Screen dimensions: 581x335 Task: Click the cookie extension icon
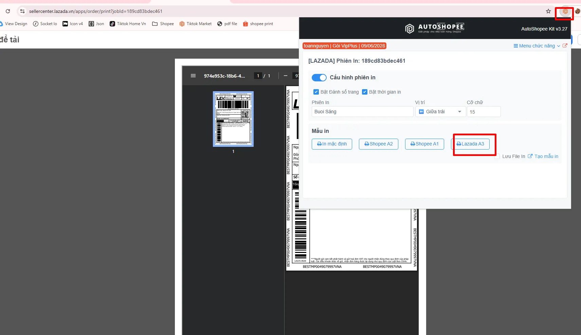pos(578,11)
